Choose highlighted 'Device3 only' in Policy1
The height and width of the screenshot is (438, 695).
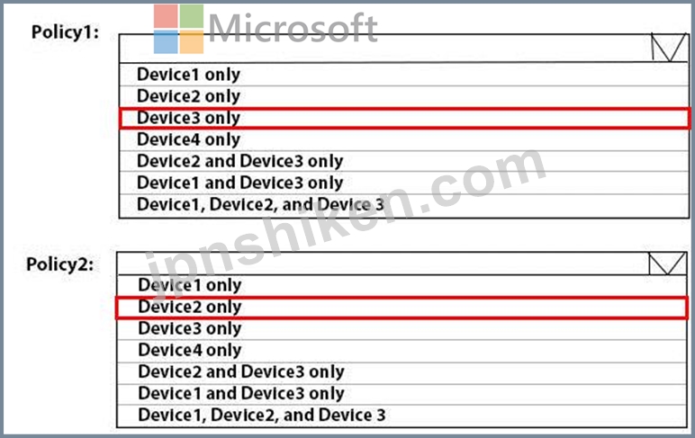pyautogui.click(x=404, y=118)
